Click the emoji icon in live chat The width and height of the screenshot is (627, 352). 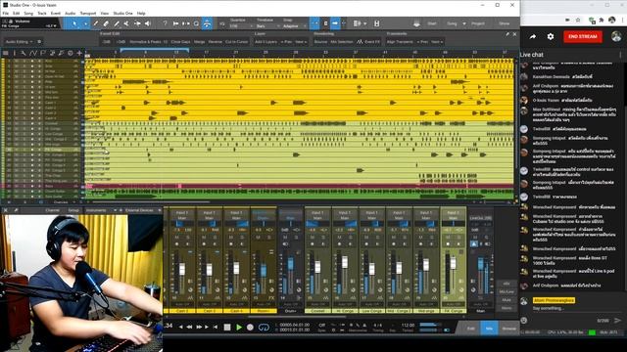click(x=524, y=320)
